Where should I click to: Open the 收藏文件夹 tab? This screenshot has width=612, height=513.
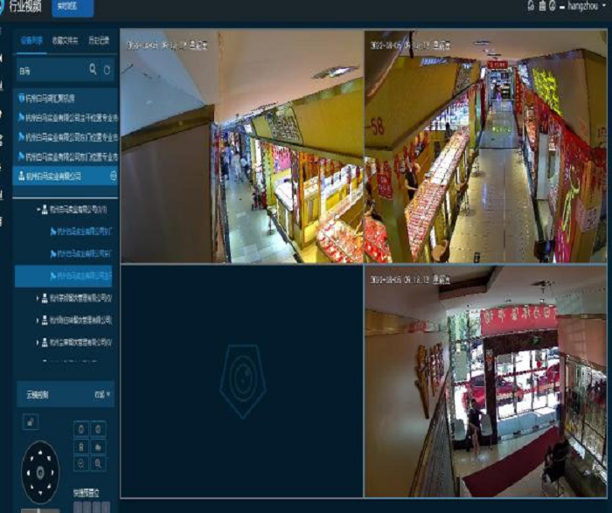tap(65, 40)
